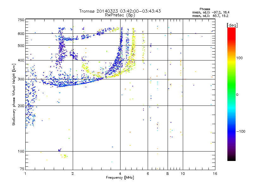Click the 'Phases' header text

point(205,9)
